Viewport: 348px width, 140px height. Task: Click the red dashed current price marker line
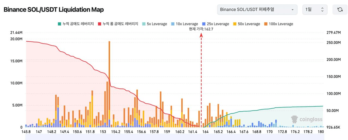tap(201, 80)
